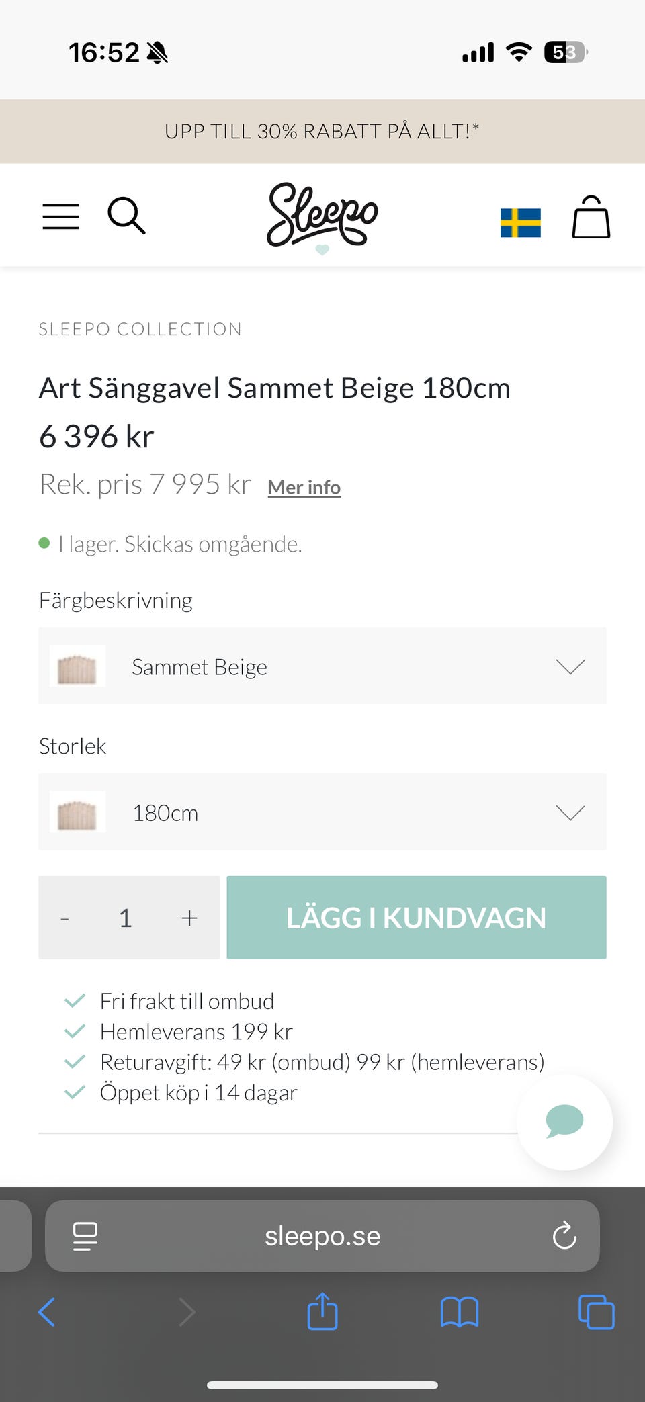This screenshot has height=1402, width=645.
Task: Open the shopping bag cart
Action: (x=591, y=218)
